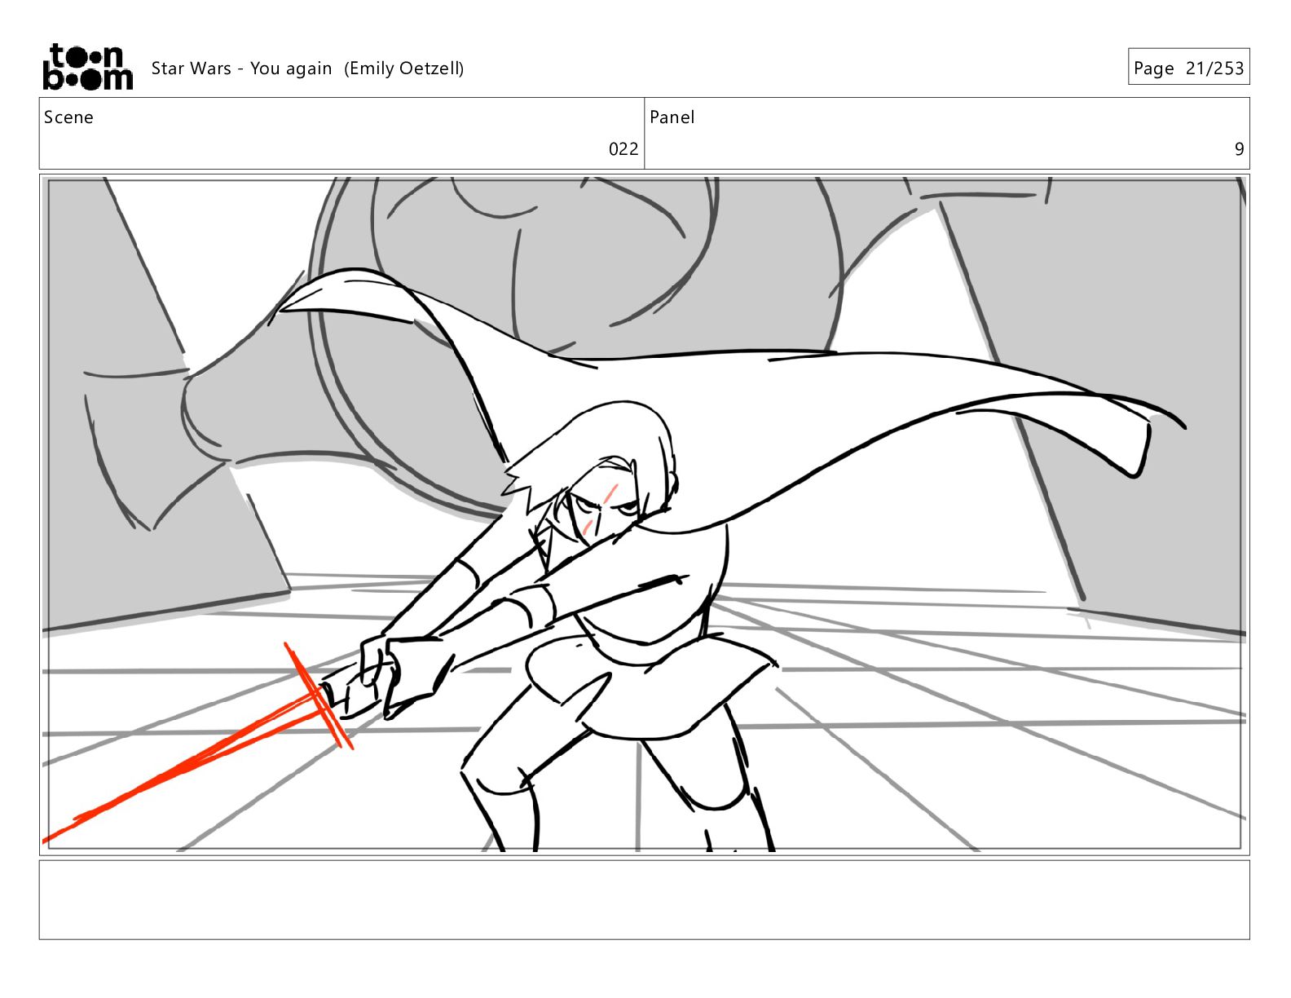
Task: Click the empty notes box below panel
Action: (644, 900)
